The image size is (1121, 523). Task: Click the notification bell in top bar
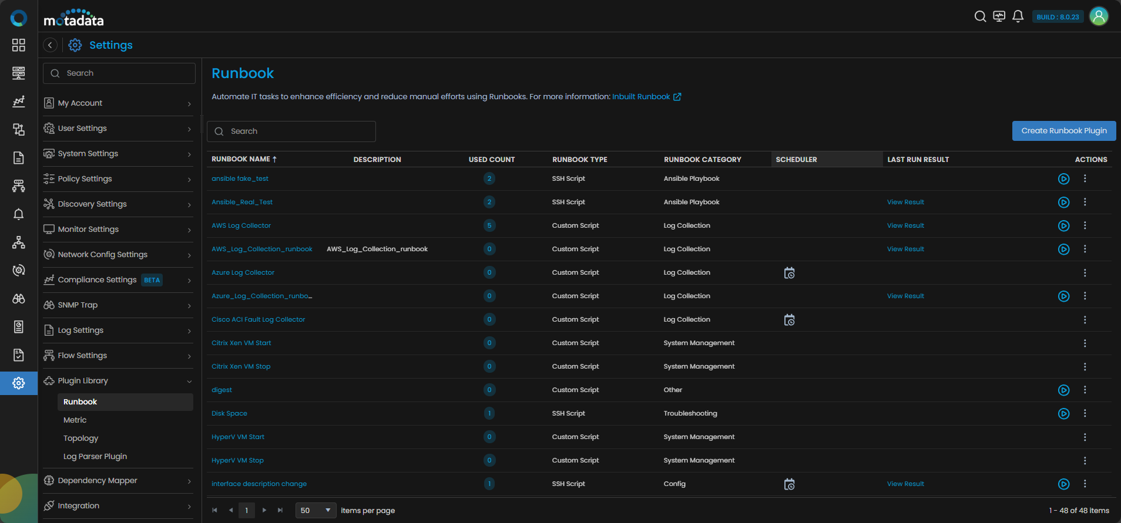point(1018,16)
